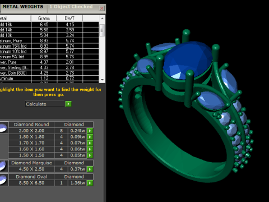The height and width of the screenshot is (202, 269).
Task: Click green arrow for 1.60 X 1.60 diamonds
Action: [x=90, y=149]
